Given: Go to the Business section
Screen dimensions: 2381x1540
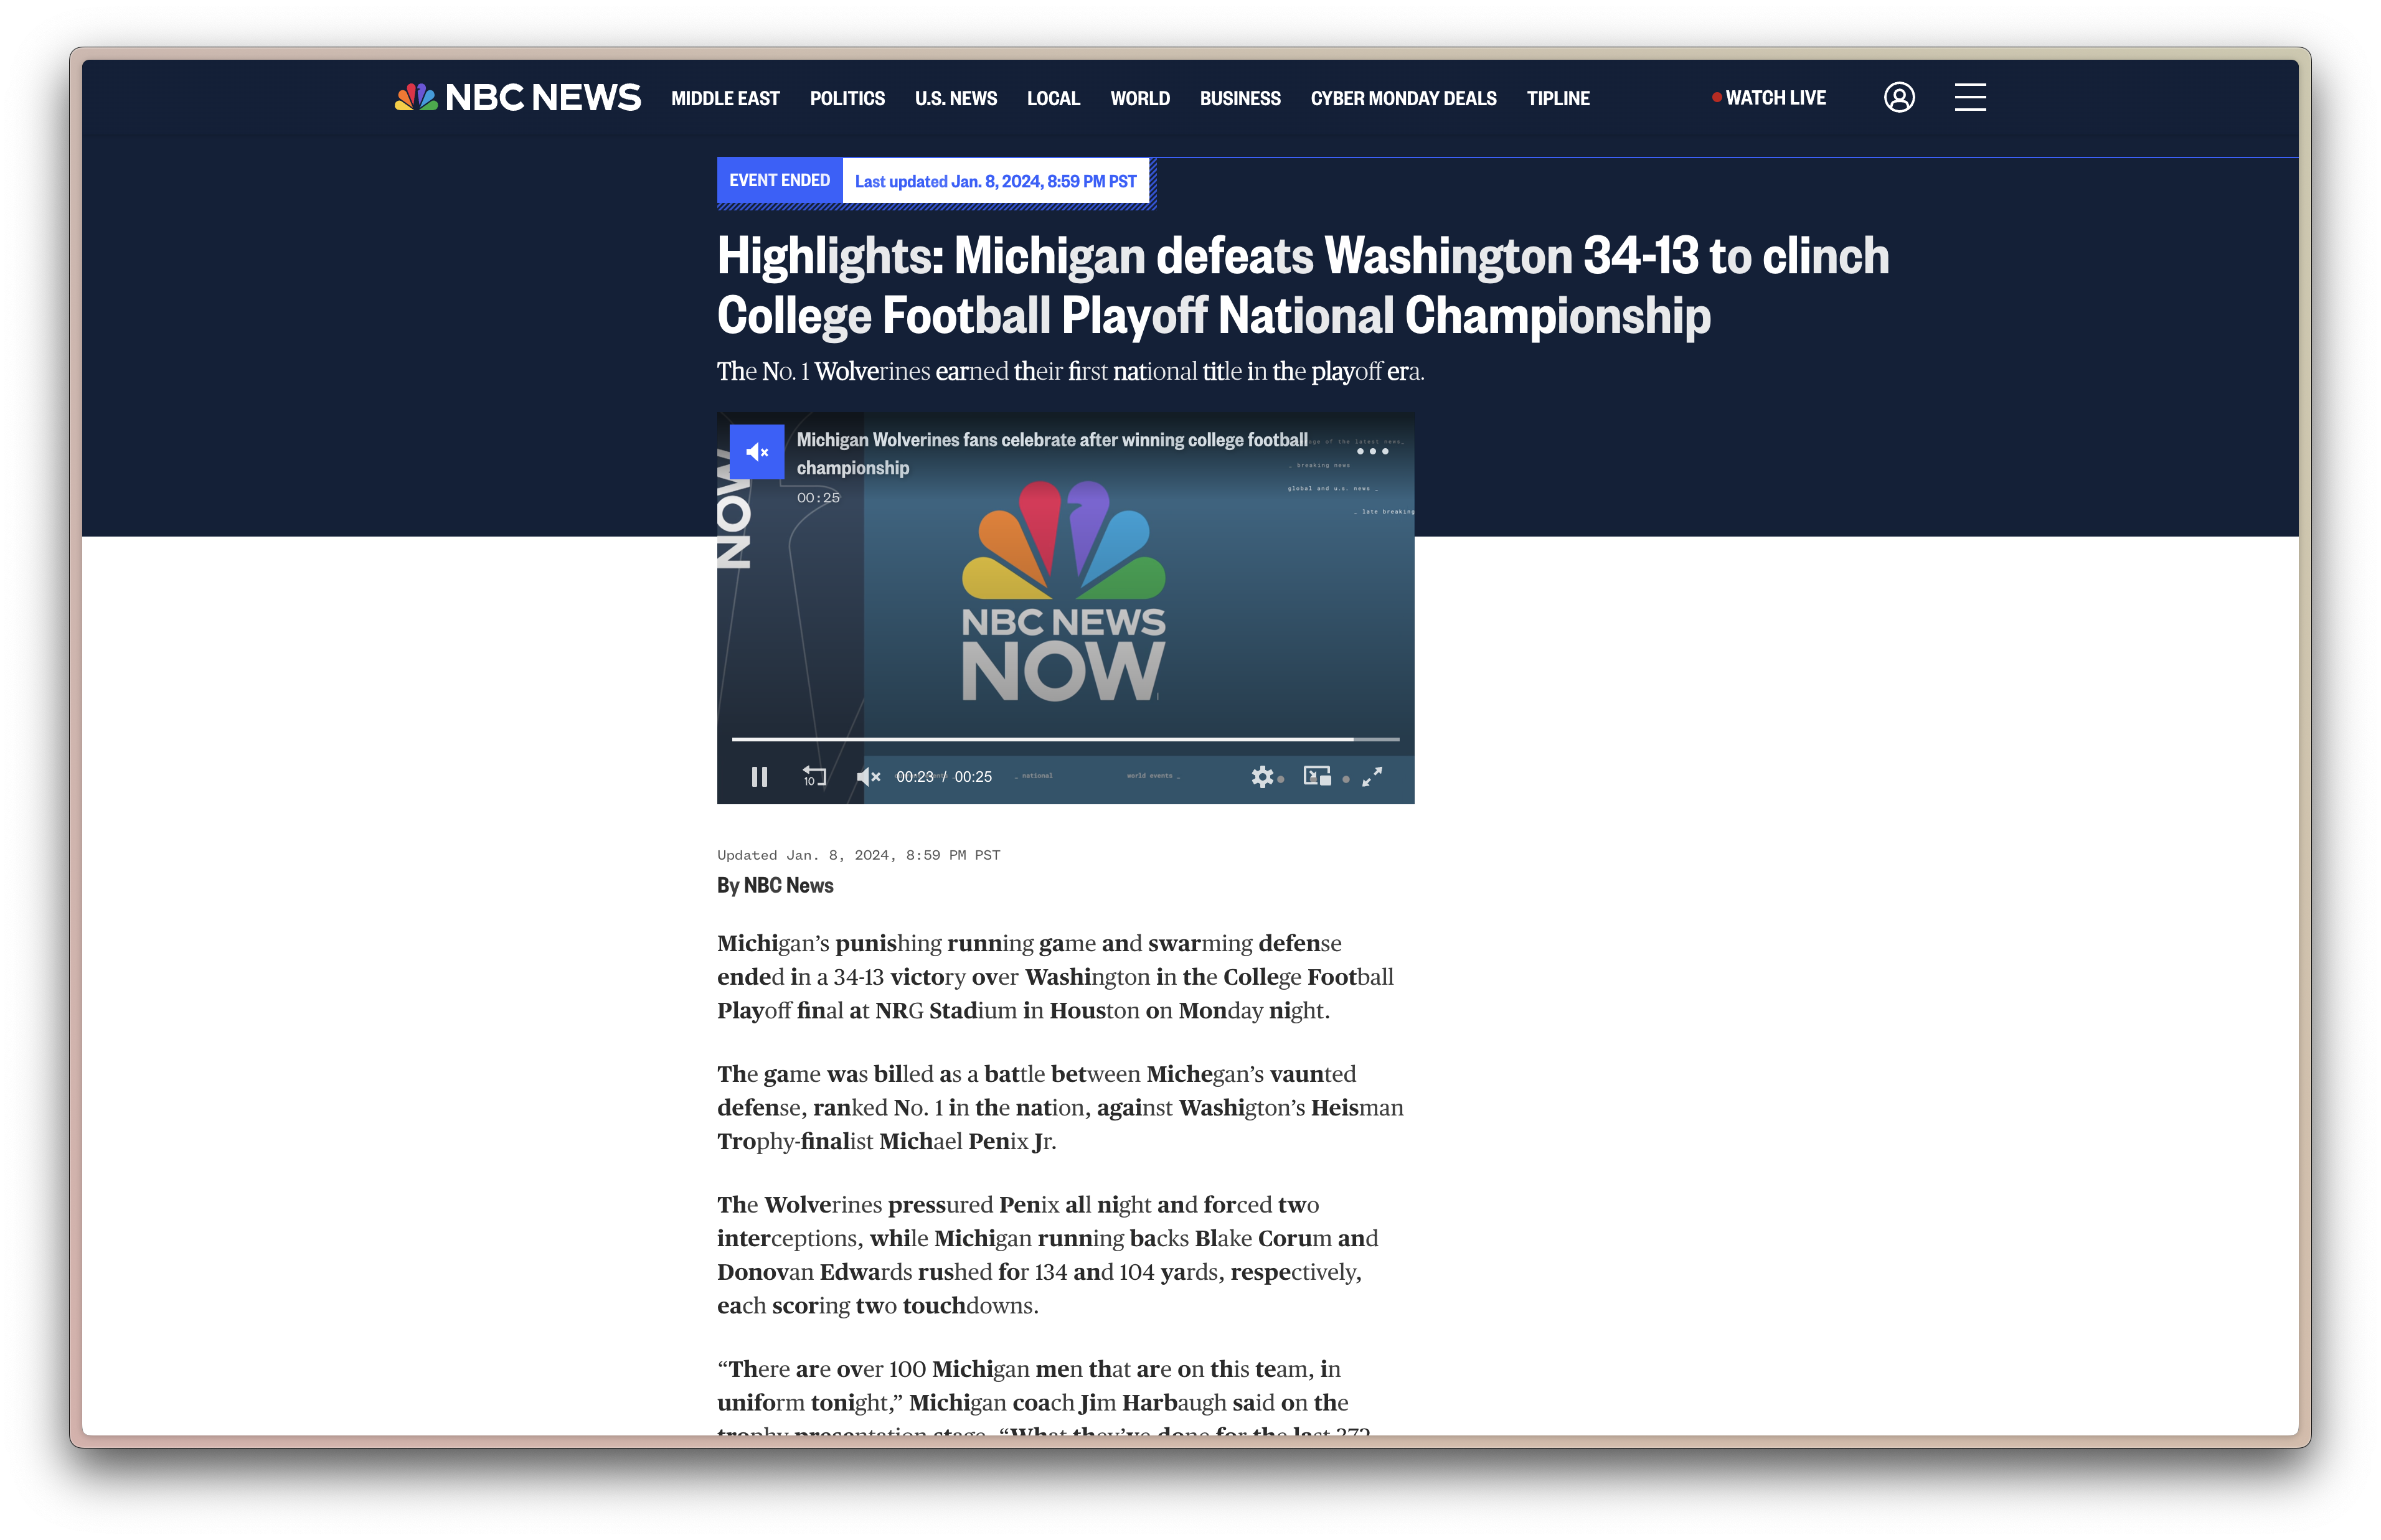Looking at the screenshot, I should tap(1239, 98).
